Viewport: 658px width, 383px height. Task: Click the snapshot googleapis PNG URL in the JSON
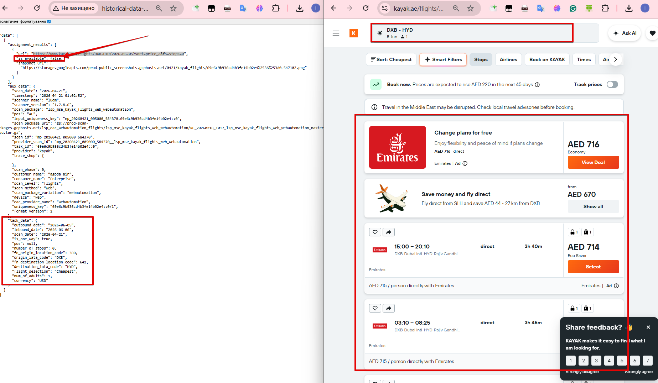pyautogui.click(x=164, y=68)
